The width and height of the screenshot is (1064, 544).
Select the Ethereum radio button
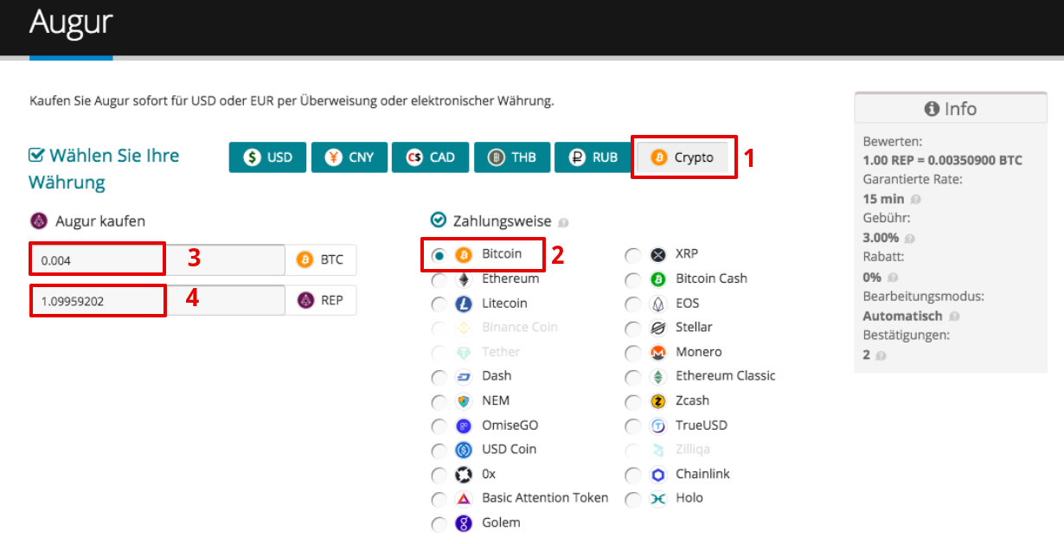coord(439,279)
